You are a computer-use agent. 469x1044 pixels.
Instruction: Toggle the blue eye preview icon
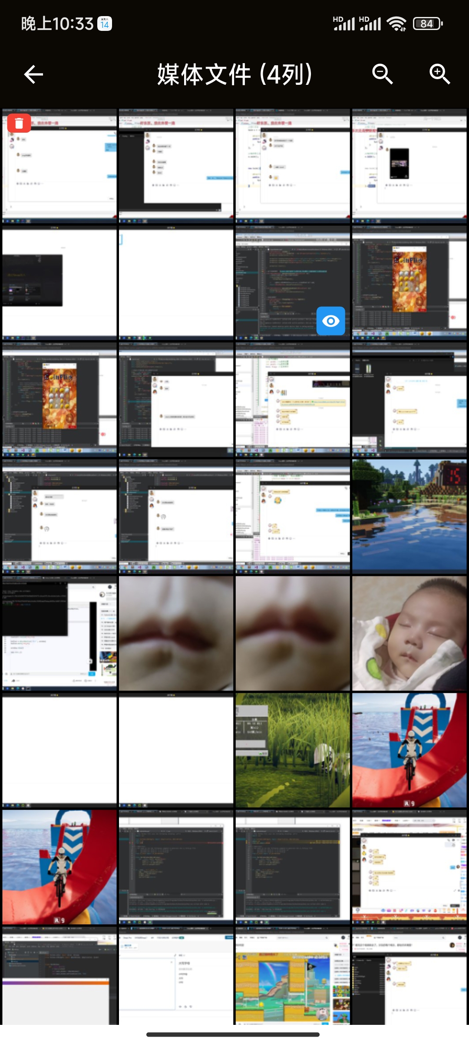(330, 321)
